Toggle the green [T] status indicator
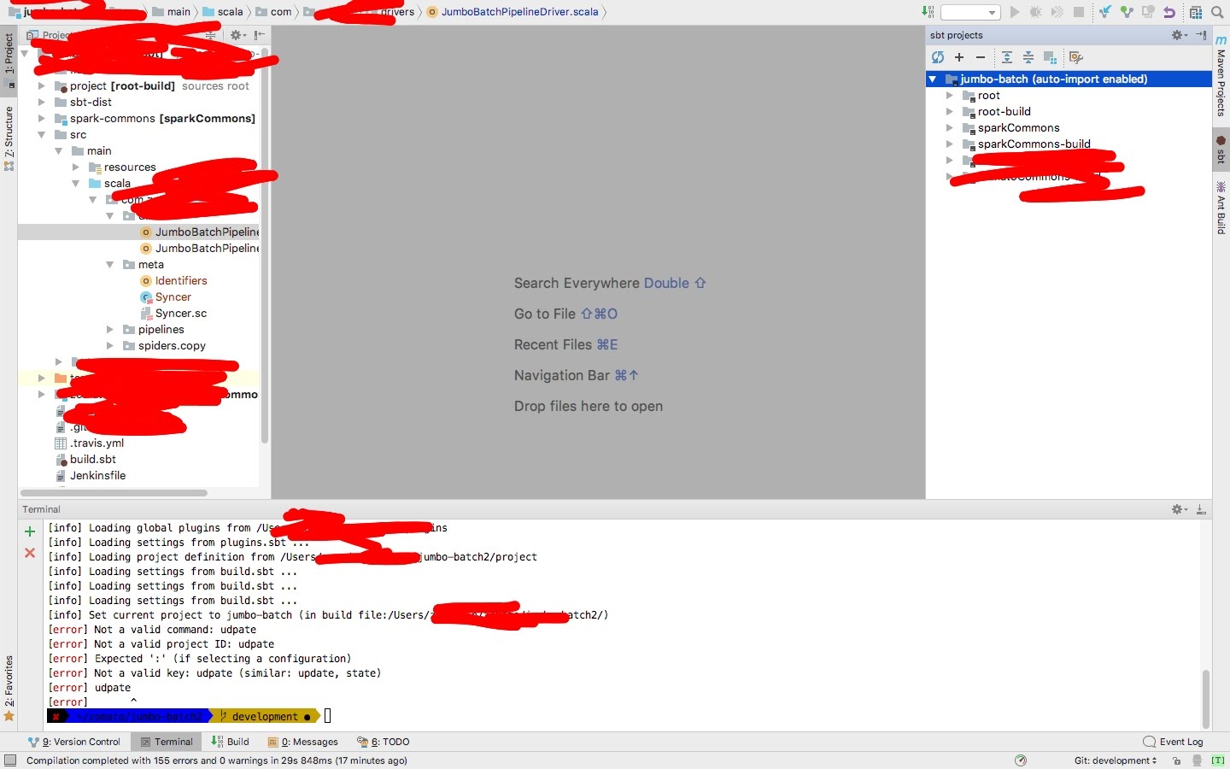The height and width of the screenshot is (769, 1230). (1218, 760)
